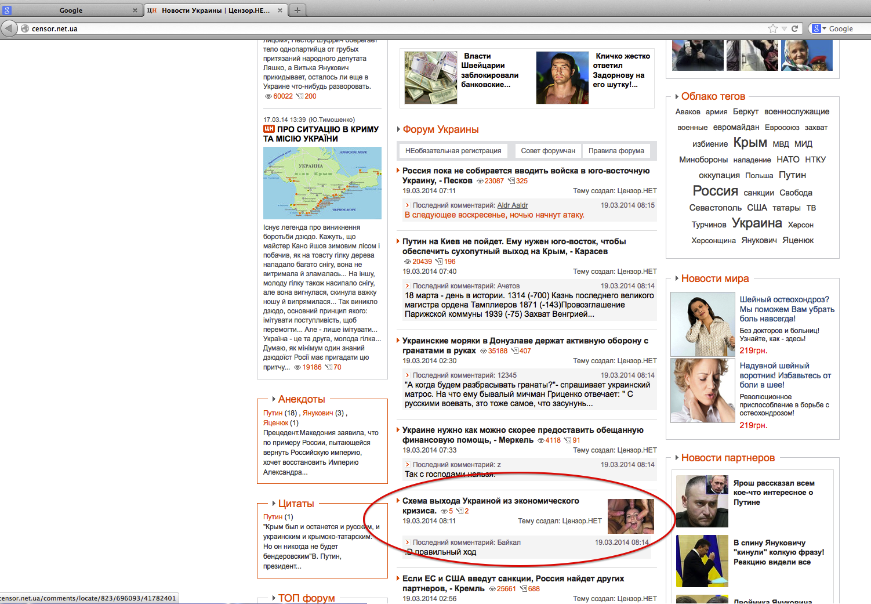Open the Кличко жестко ответил Задорнову headline

click(x=621, y=70)
